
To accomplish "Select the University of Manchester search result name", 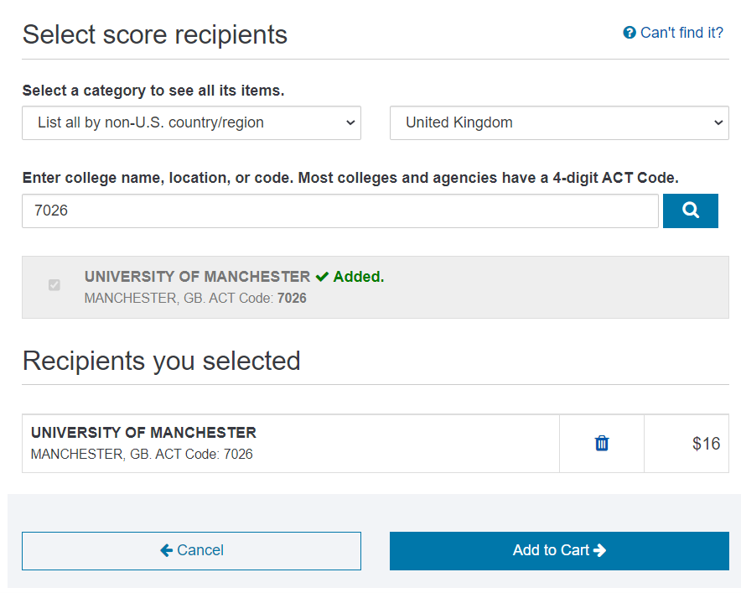I will coord(197,277).
